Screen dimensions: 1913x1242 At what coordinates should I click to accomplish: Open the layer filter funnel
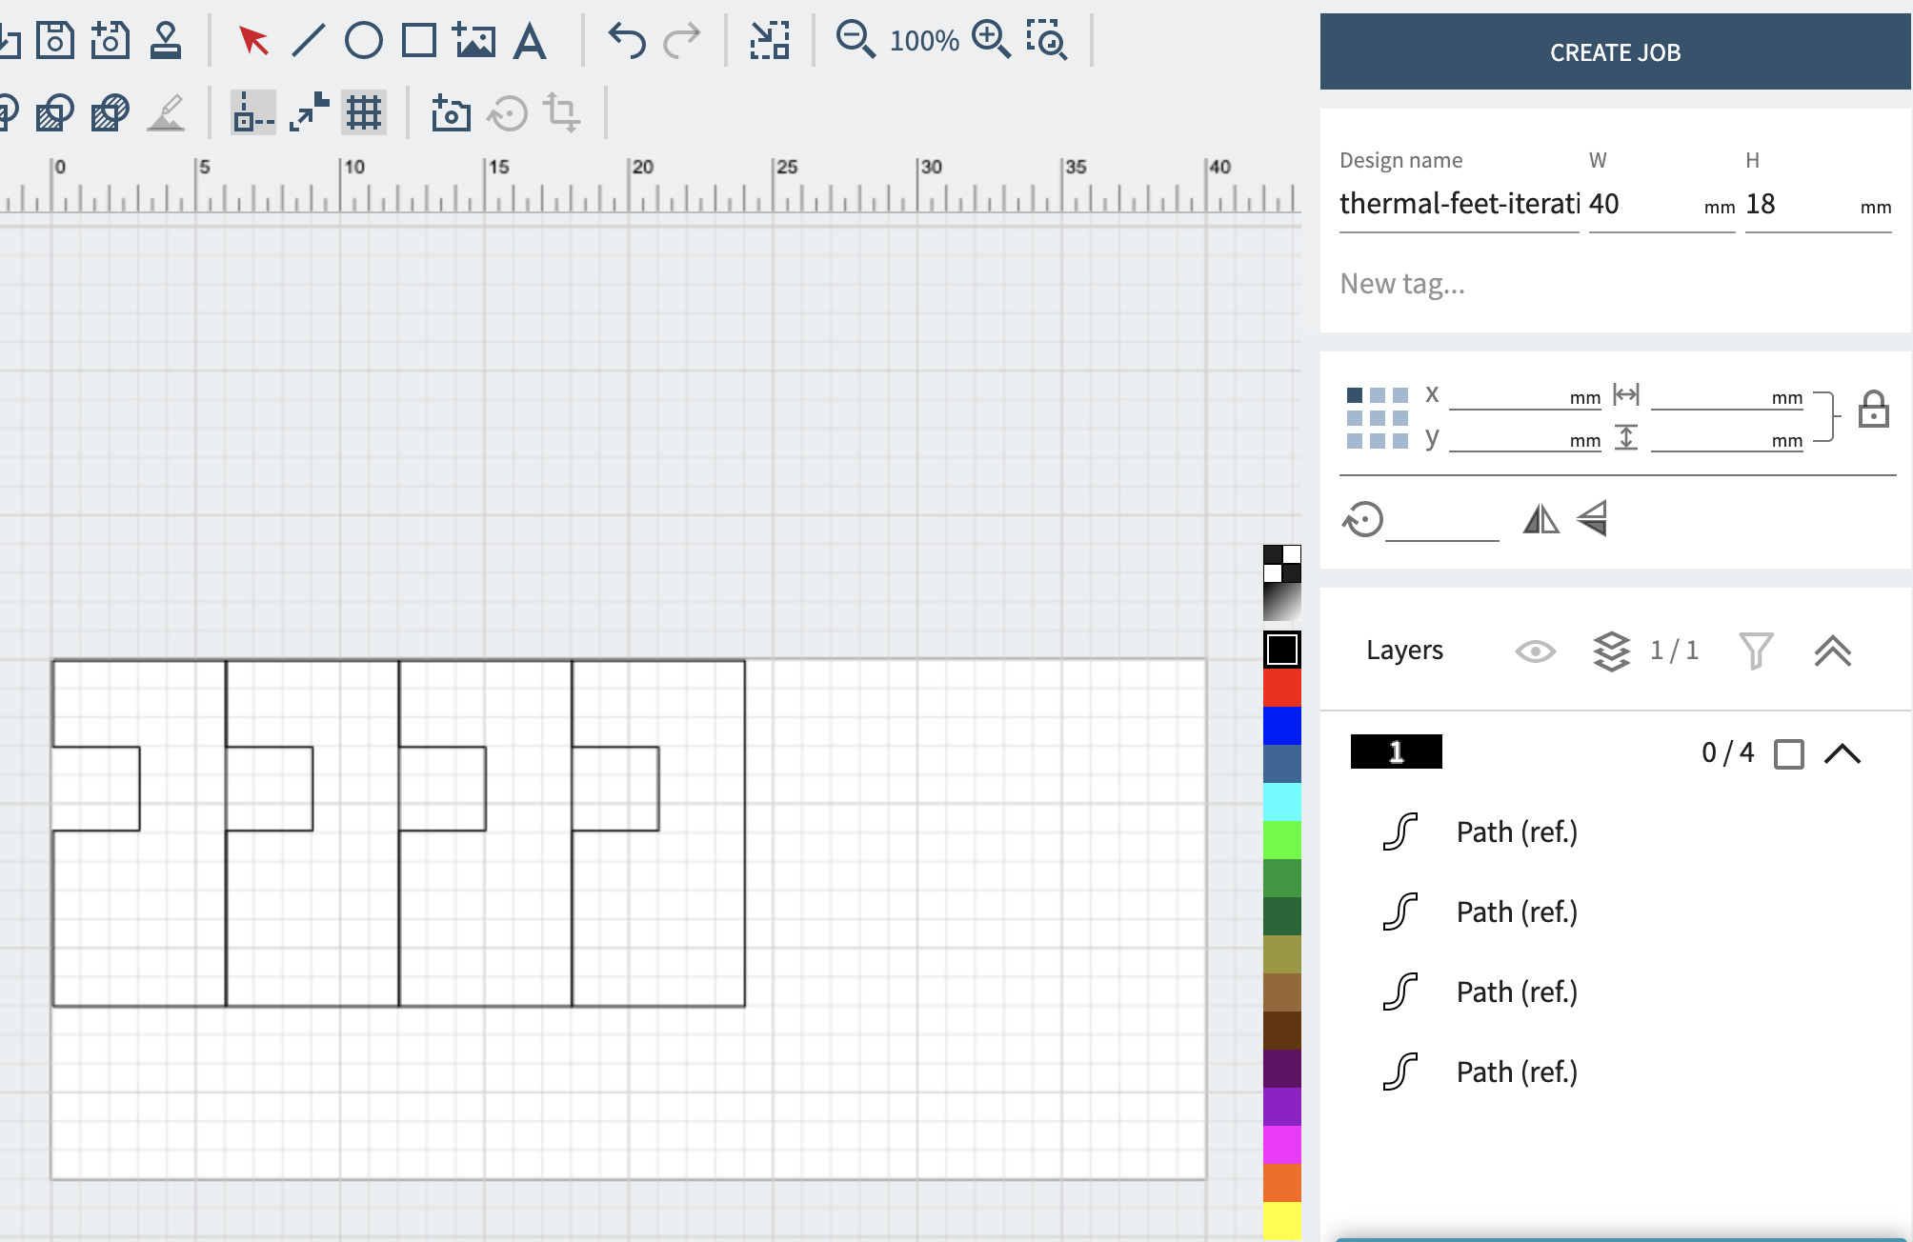coord(1755,651)
